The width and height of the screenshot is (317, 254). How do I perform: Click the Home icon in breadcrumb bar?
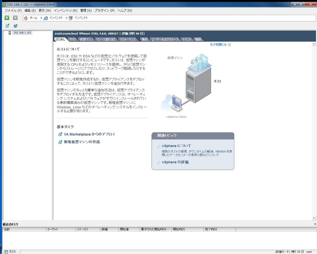click(26, 18)
